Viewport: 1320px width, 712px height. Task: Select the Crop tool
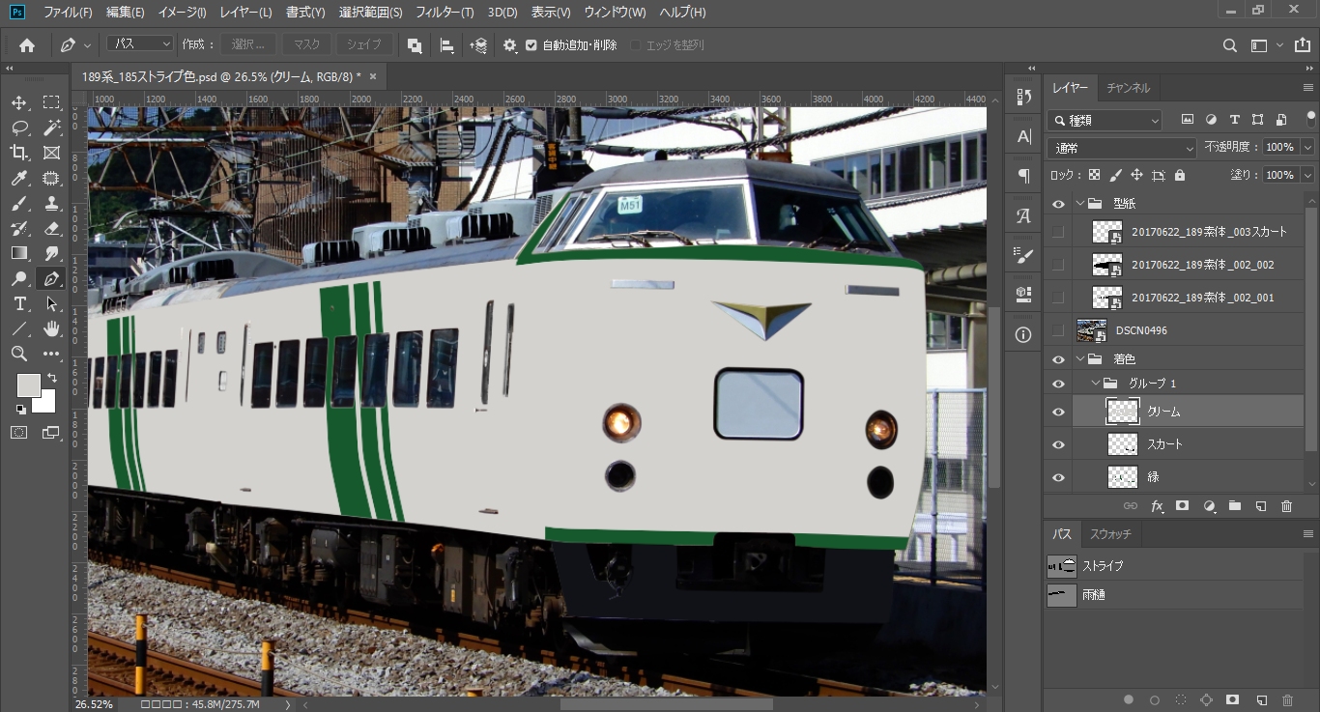point(19,153)
